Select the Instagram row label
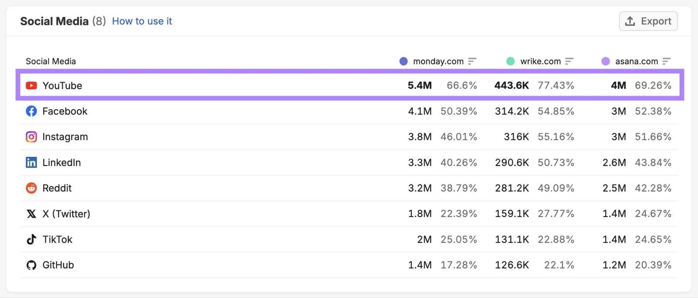The image size is (698, 298). (65, 137)
